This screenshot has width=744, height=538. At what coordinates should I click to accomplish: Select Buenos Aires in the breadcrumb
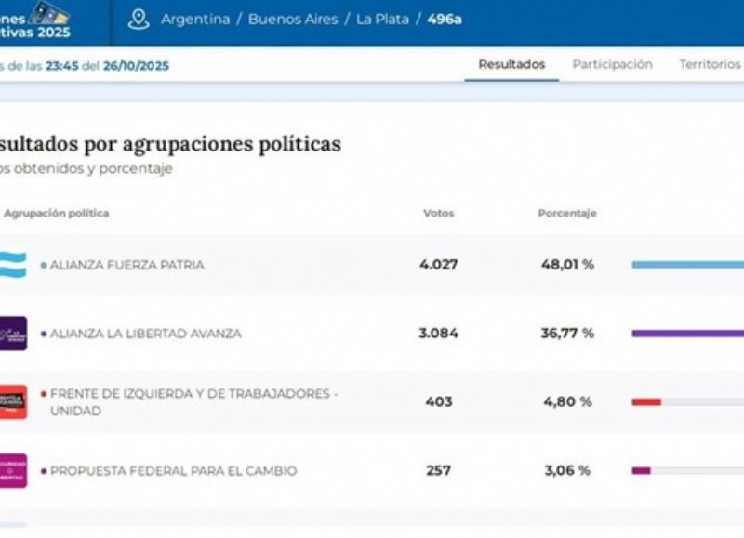point(292,20)
